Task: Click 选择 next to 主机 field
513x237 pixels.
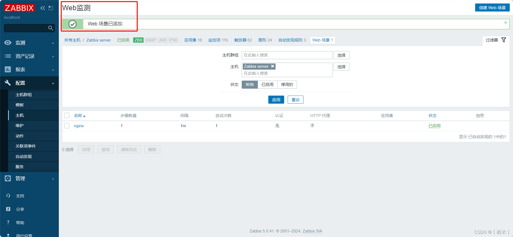Action: pyautogui.click(x=341, y=67)
